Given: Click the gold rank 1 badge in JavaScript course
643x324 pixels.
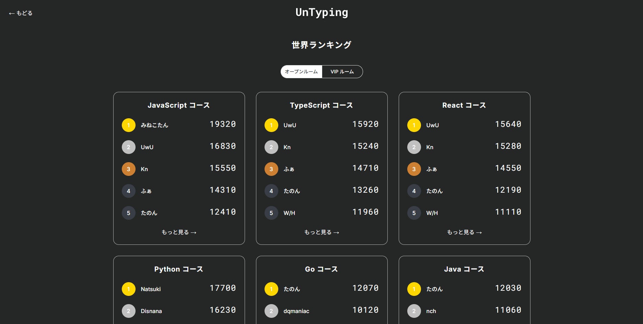Looking at the screenshot, I should 129,125.
